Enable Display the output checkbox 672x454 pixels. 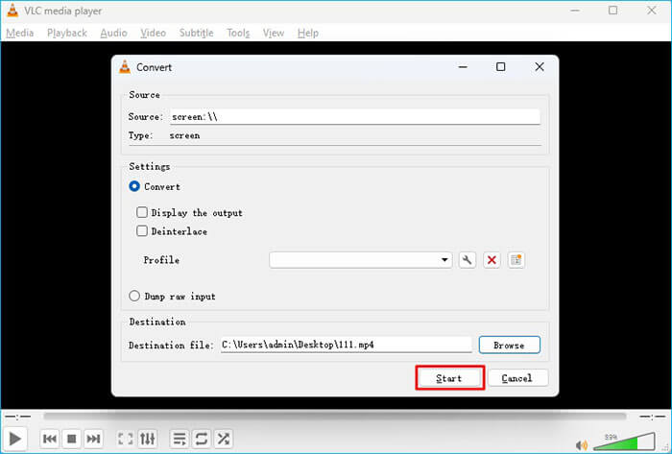[142, 212]
